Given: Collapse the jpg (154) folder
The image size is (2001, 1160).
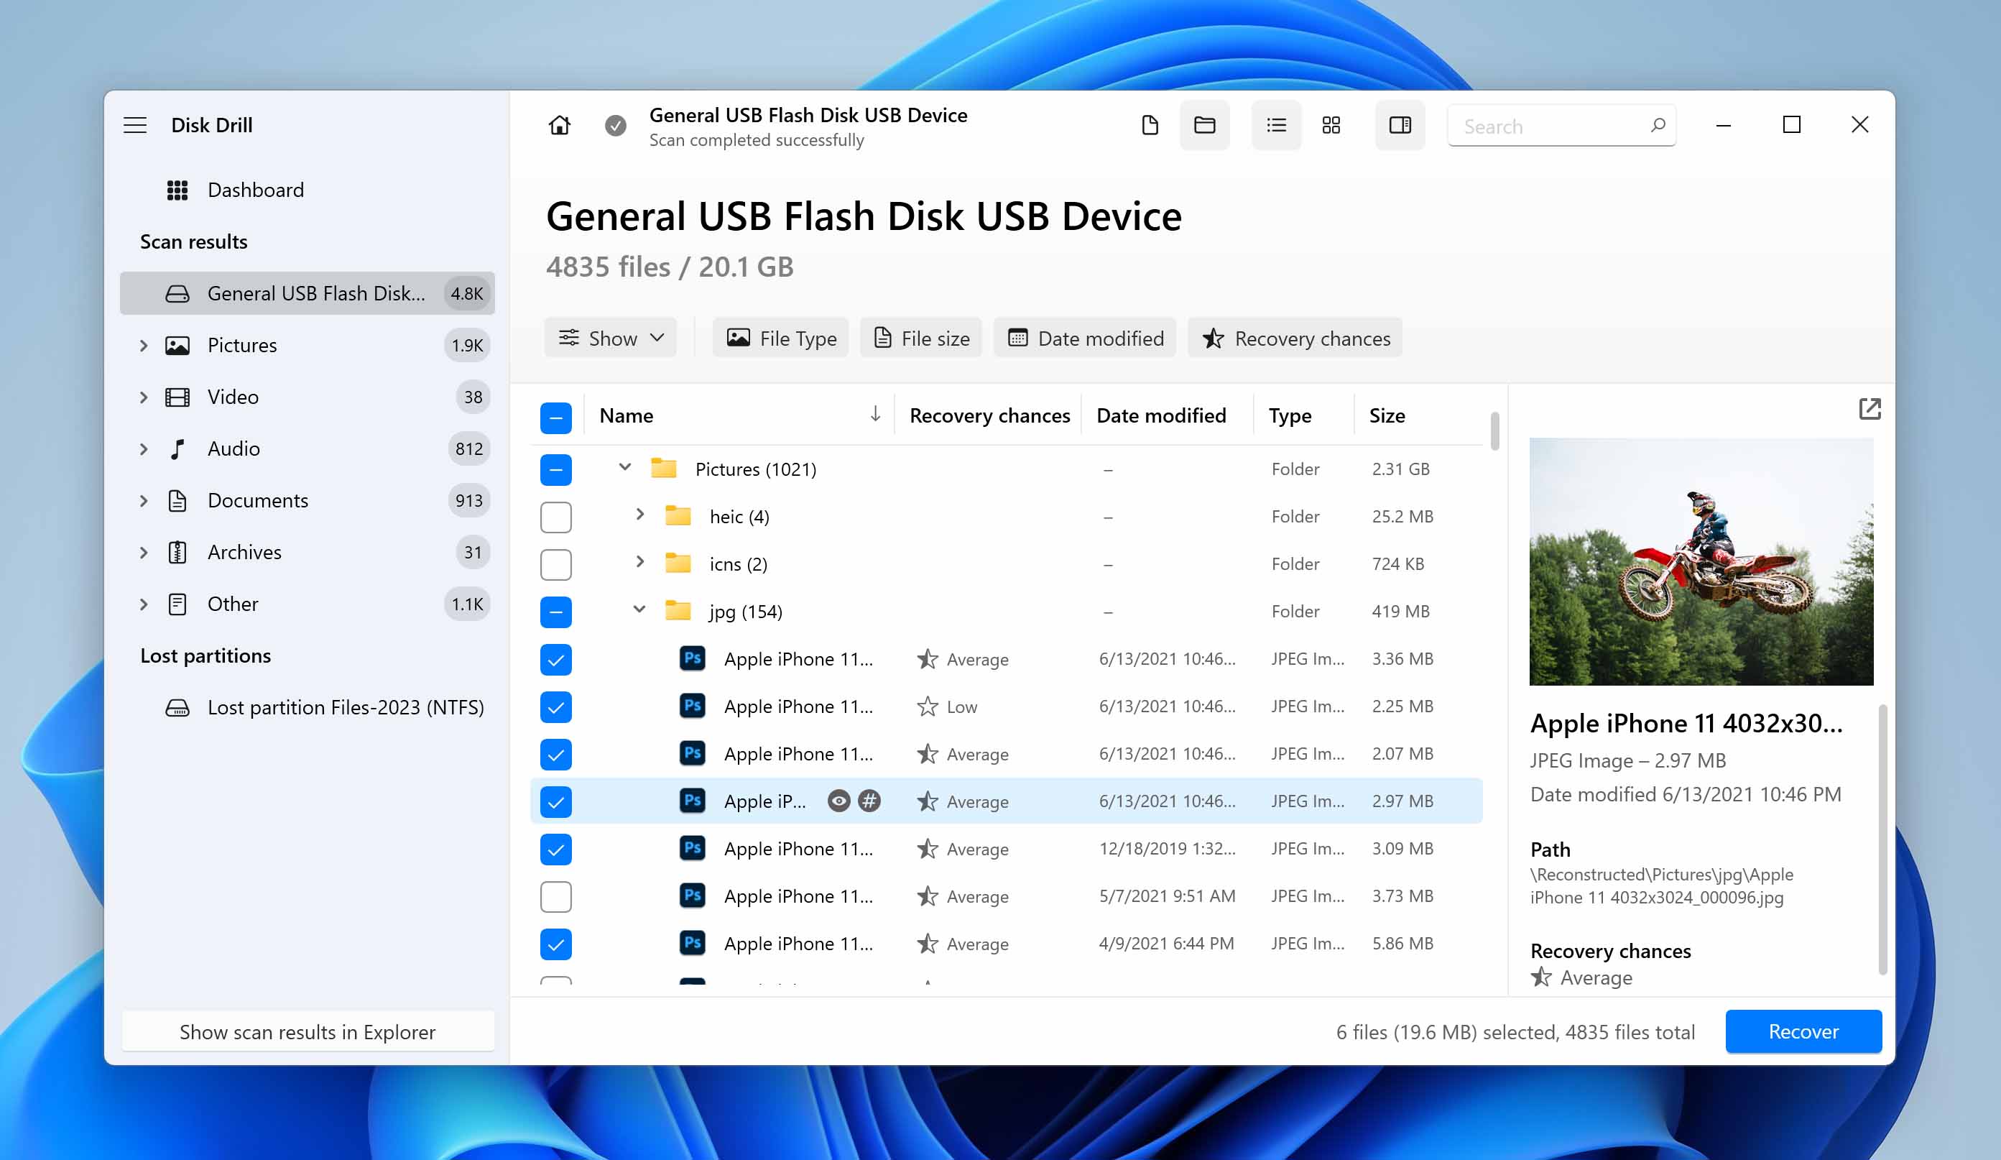Looking at the screenshot, I should point(639,609).
